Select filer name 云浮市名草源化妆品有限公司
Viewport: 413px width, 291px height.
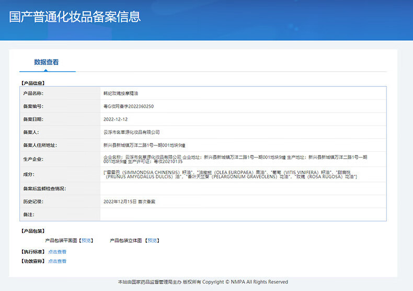(x=131, y=132)
